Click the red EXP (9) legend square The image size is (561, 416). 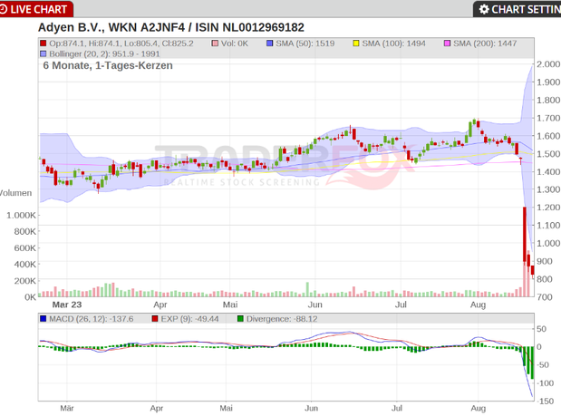[155, 319]
